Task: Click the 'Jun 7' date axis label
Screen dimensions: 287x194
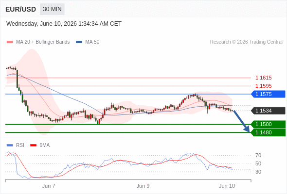Action: pyautogui.click(x=49, y=186)
